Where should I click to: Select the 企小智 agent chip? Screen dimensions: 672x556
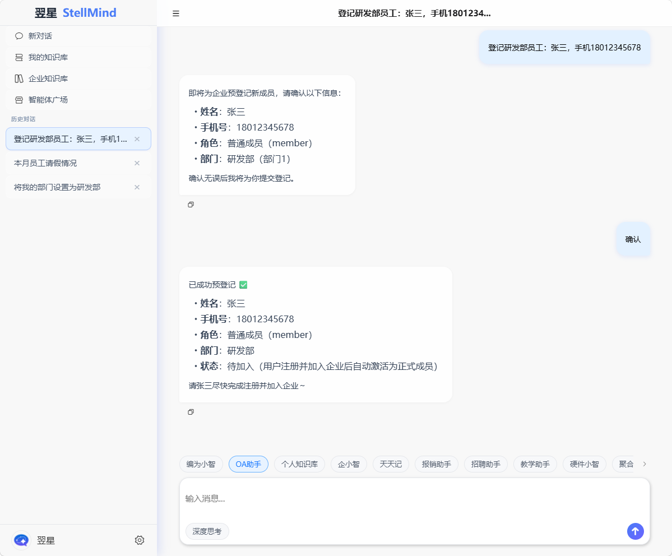tap(349, 464)
